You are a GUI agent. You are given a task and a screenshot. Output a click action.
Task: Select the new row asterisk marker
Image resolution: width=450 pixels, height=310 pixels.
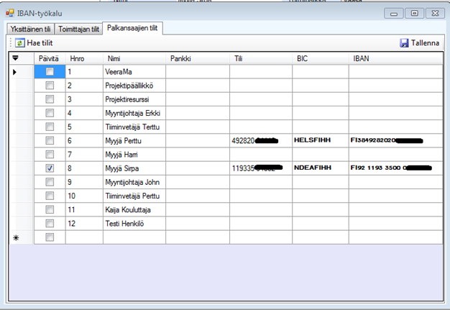pos(16,237)
